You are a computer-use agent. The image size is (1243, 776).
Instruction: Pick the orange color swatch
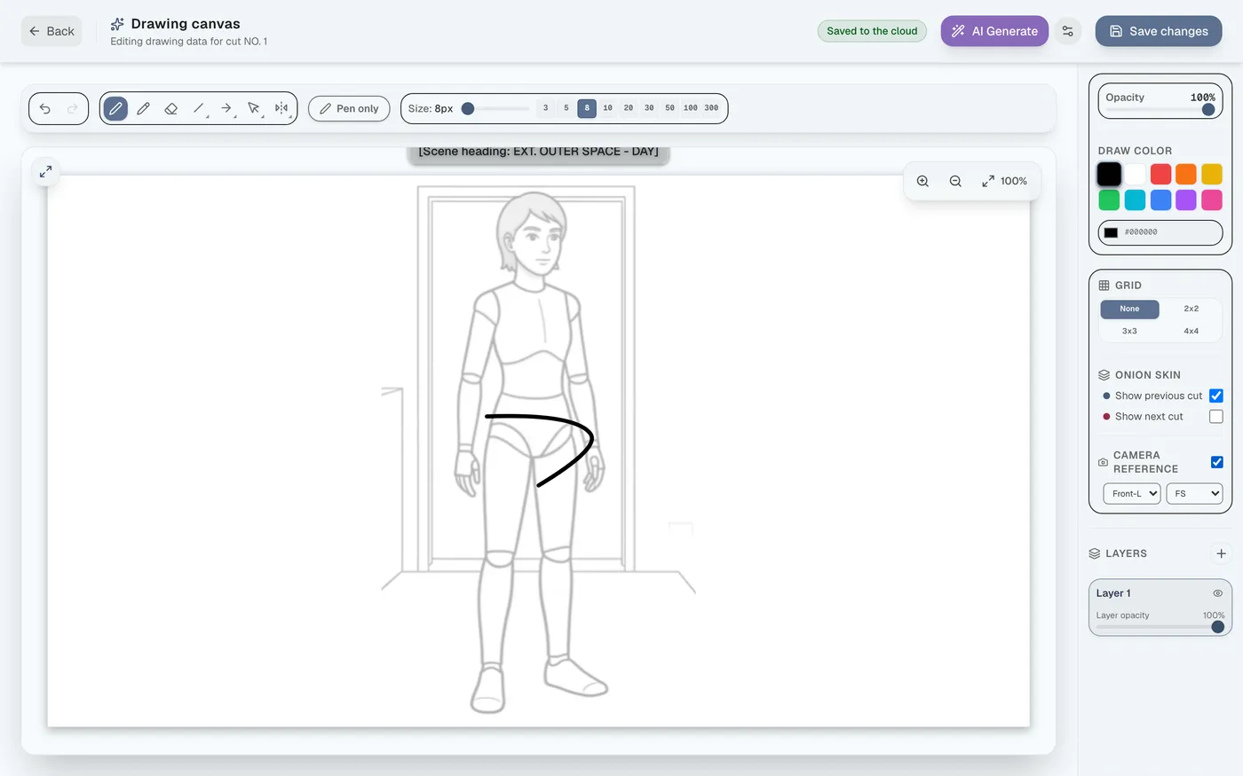1186,174
